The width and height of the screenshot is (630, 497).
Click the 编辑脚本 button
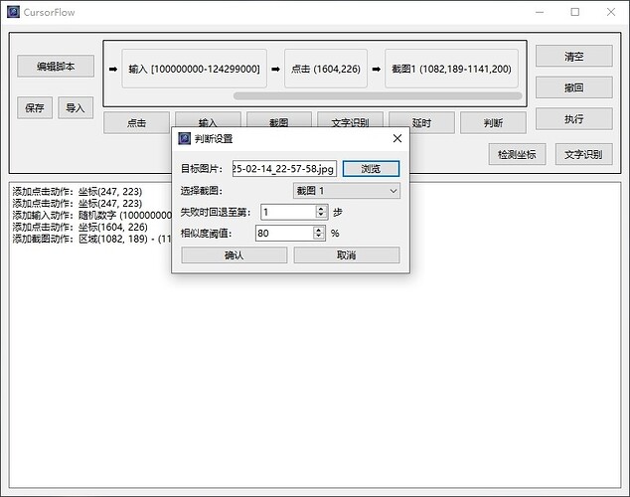56,67
